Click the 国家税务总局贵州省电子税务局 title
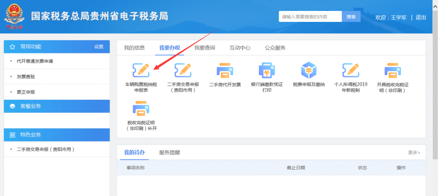 tap(99, 16)
